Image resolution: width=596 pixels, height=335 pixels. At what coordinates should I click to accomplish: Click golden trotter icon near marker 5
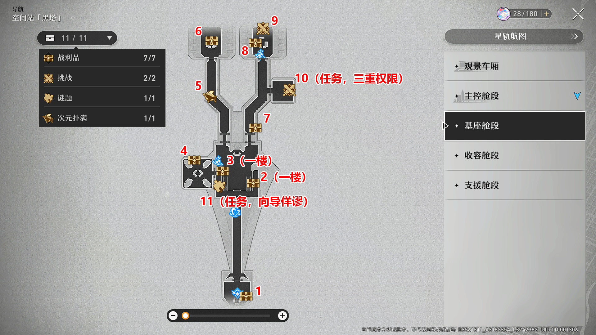coord(210,96)
